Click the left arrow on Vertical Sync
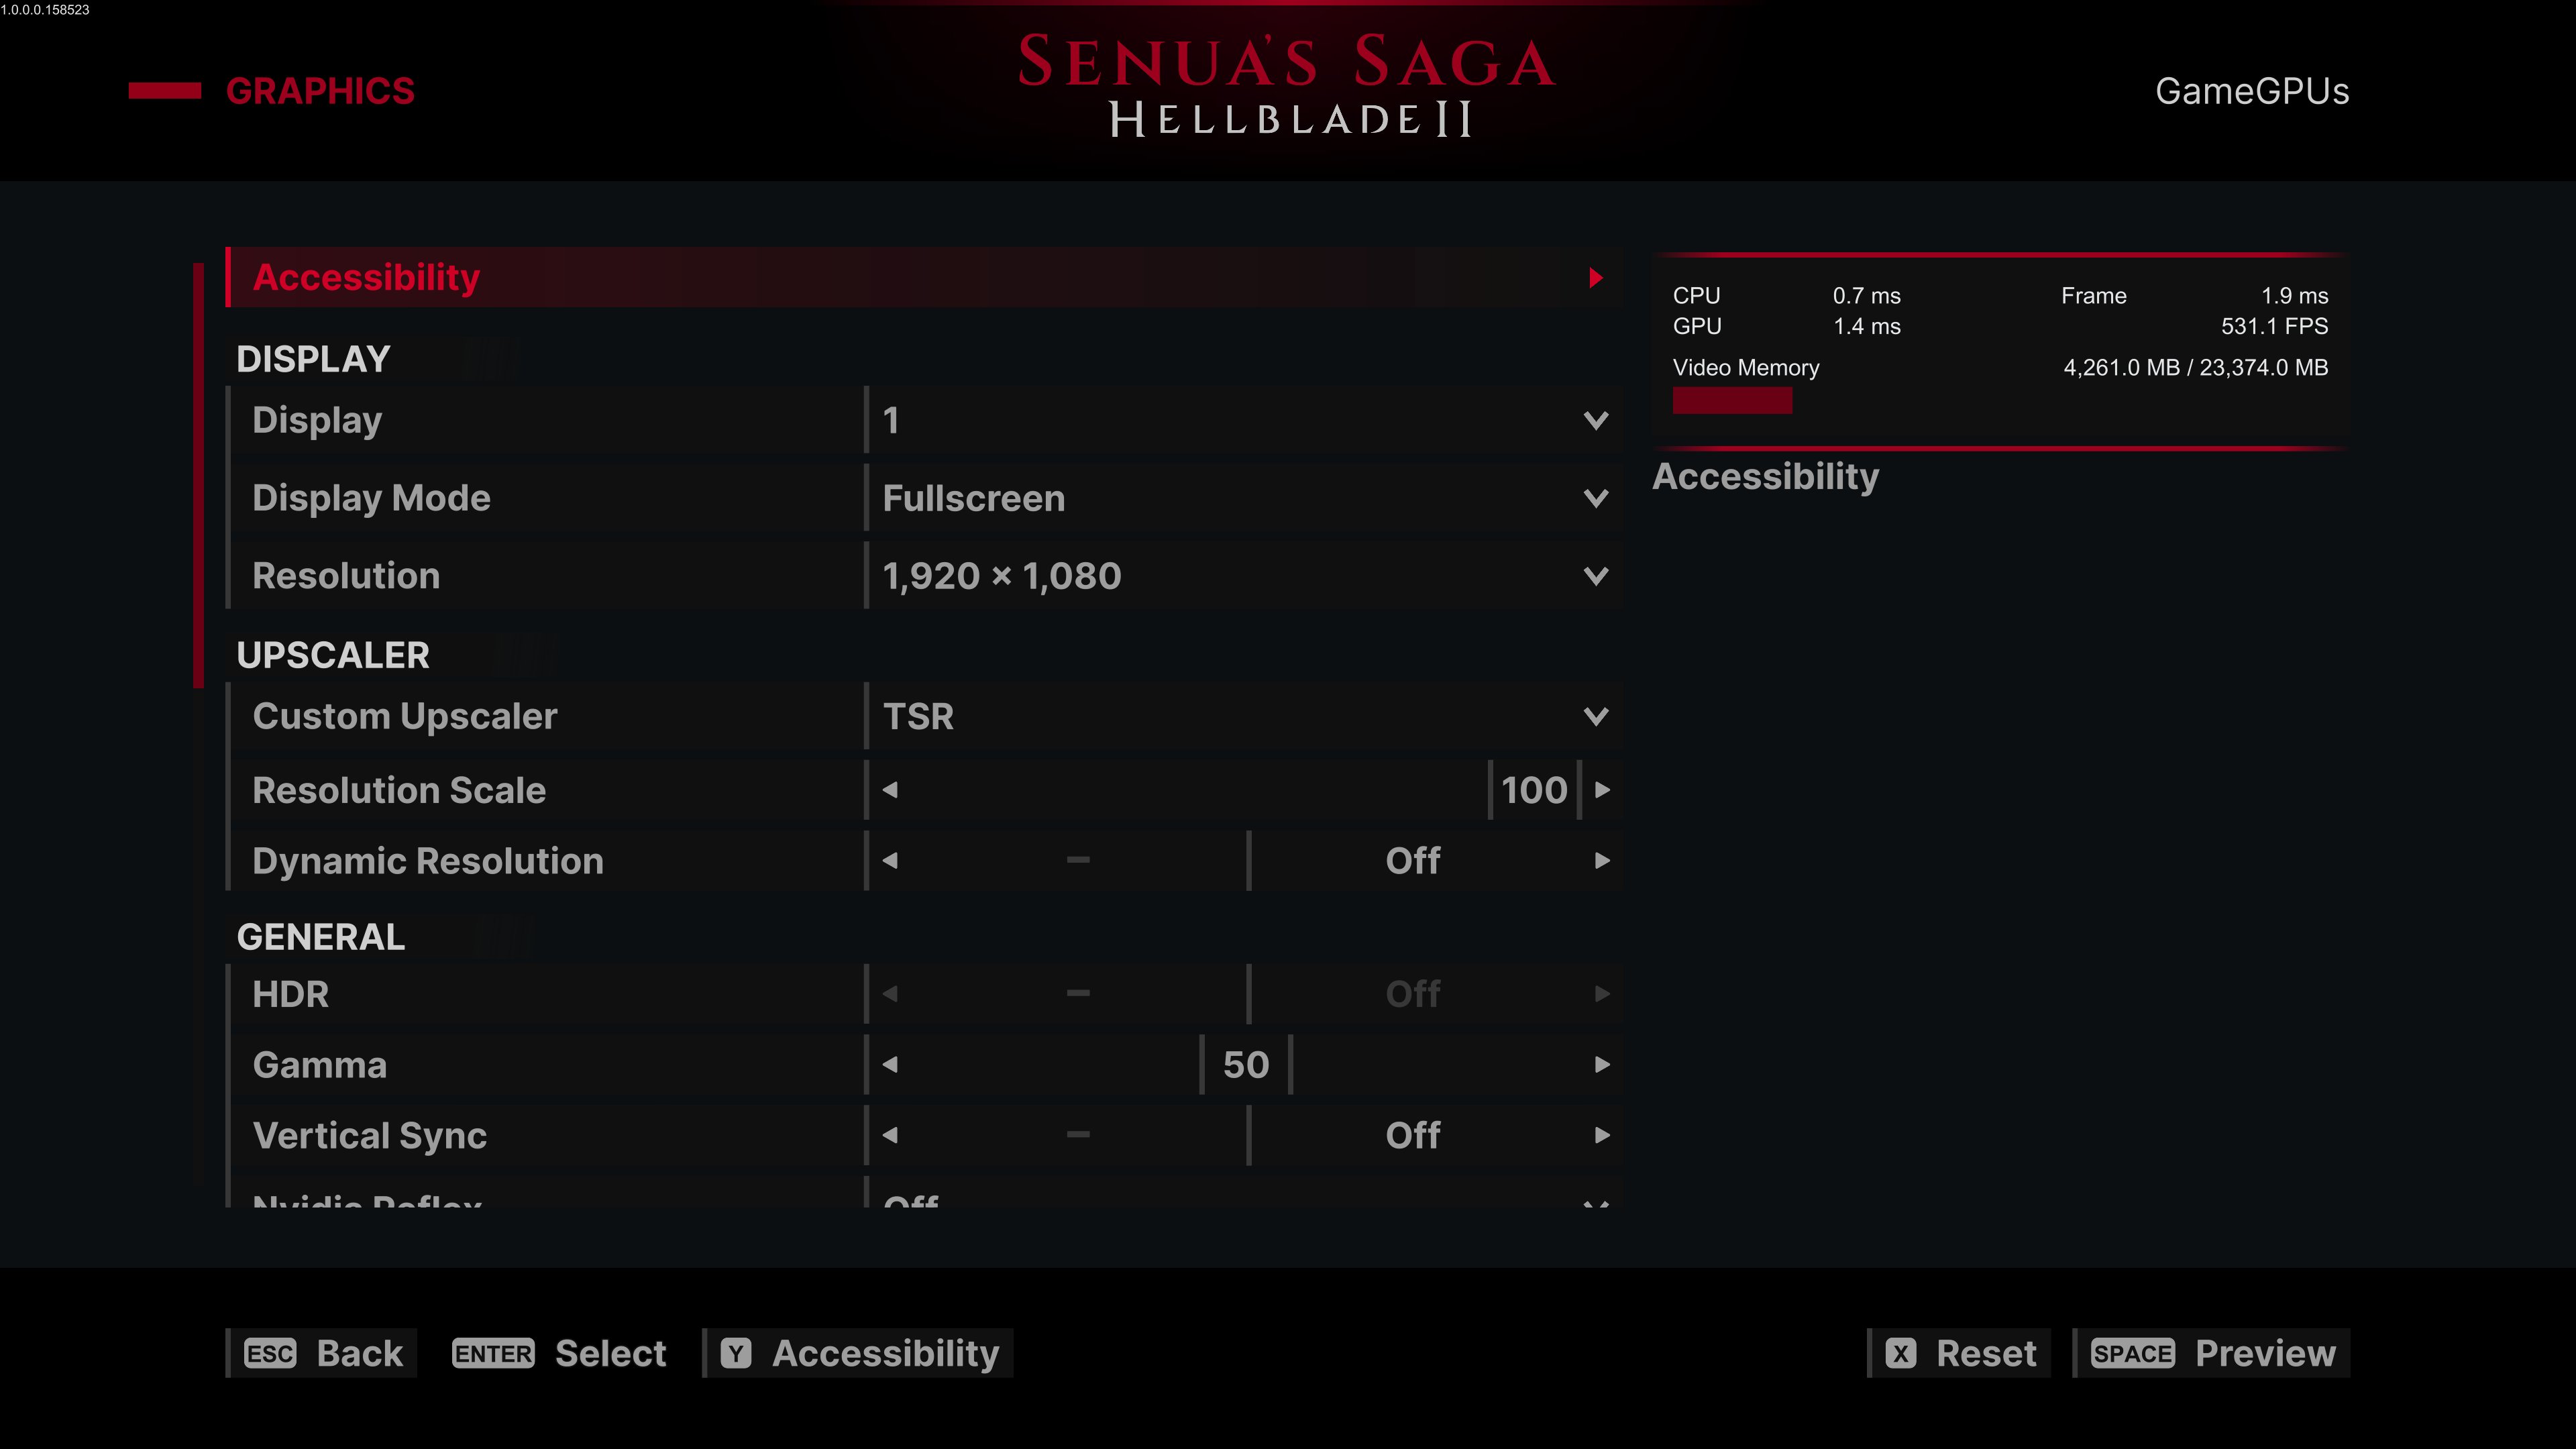This screenshot has width=2576, height=1449. pyautogui.click(x=890, y=1135)
